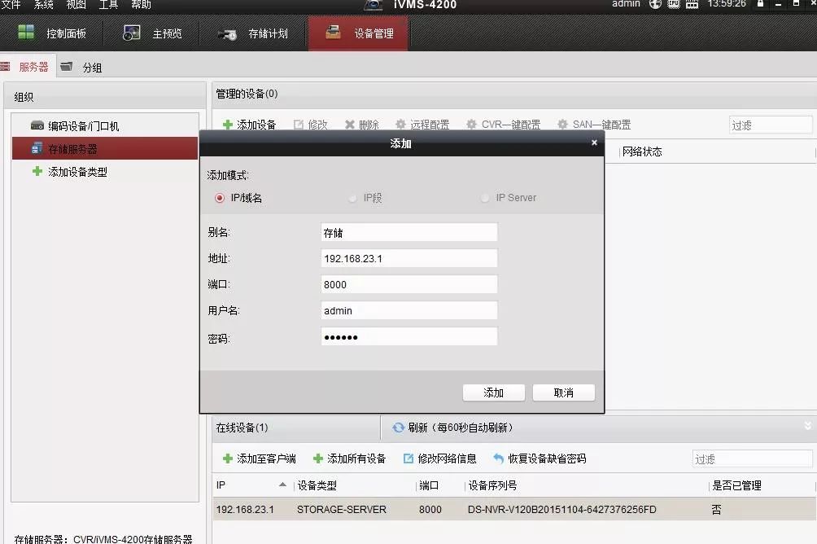The height and width of the screenshot is (544, 817).
Task: Click the green plus icon beside 添加设备类型
Action: (x=37, y=171)
